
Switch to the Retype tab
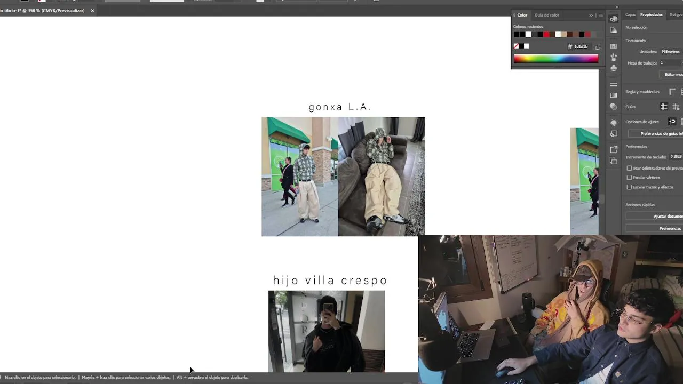[676, 15]
